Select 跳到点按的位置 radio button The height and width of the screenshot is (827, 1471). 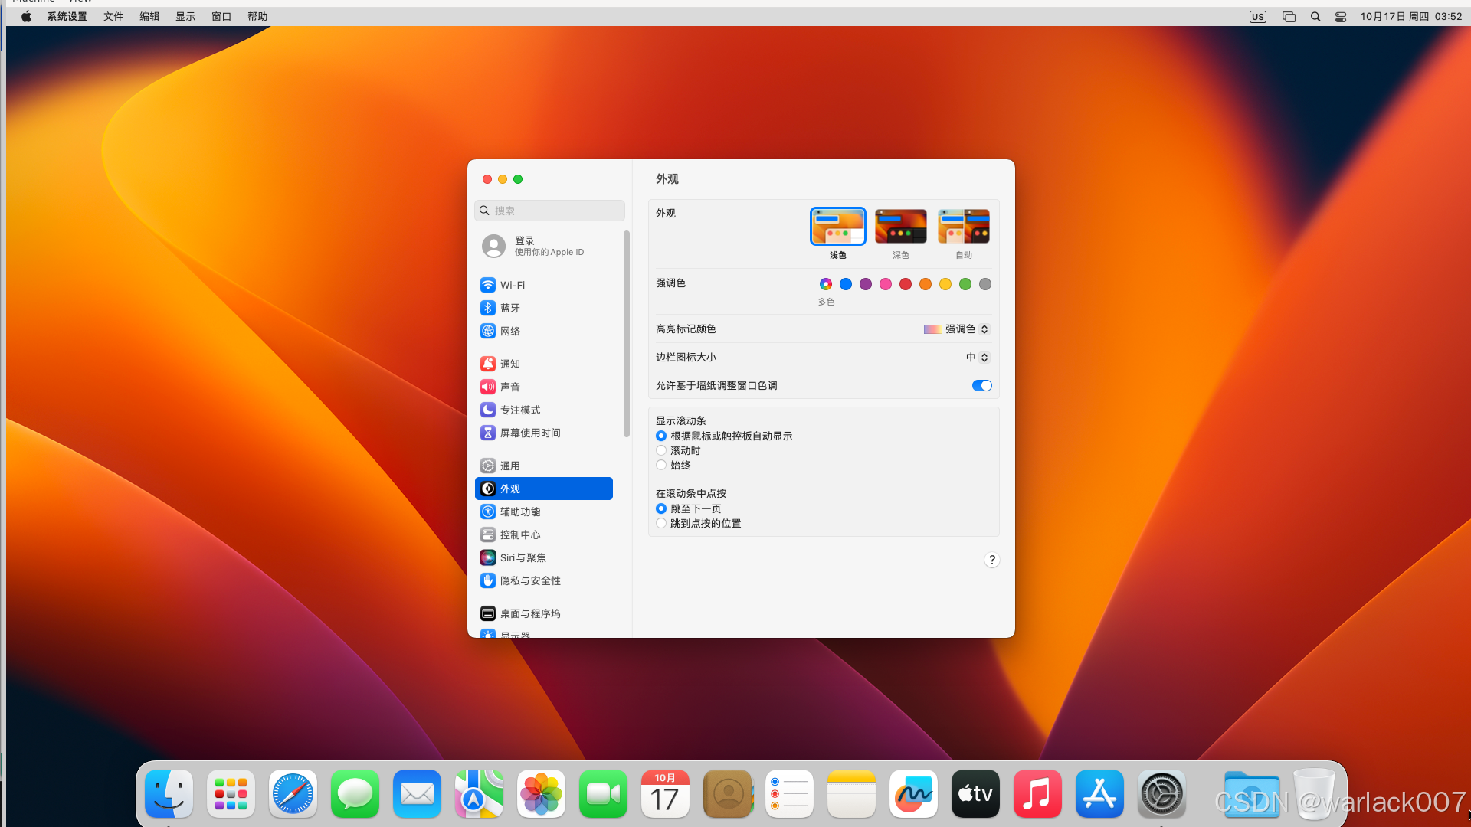click(x=661, y=523)
